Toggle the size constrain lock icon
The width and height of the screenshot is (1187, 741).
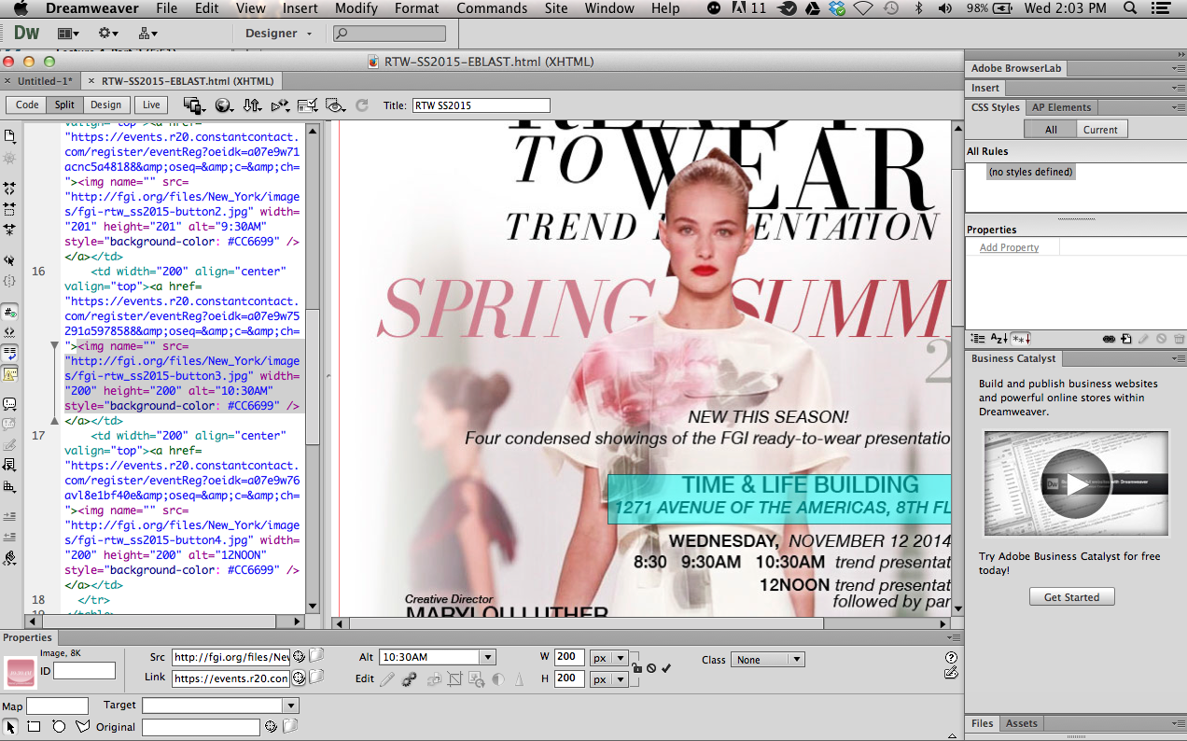click(x=636, y=668)
